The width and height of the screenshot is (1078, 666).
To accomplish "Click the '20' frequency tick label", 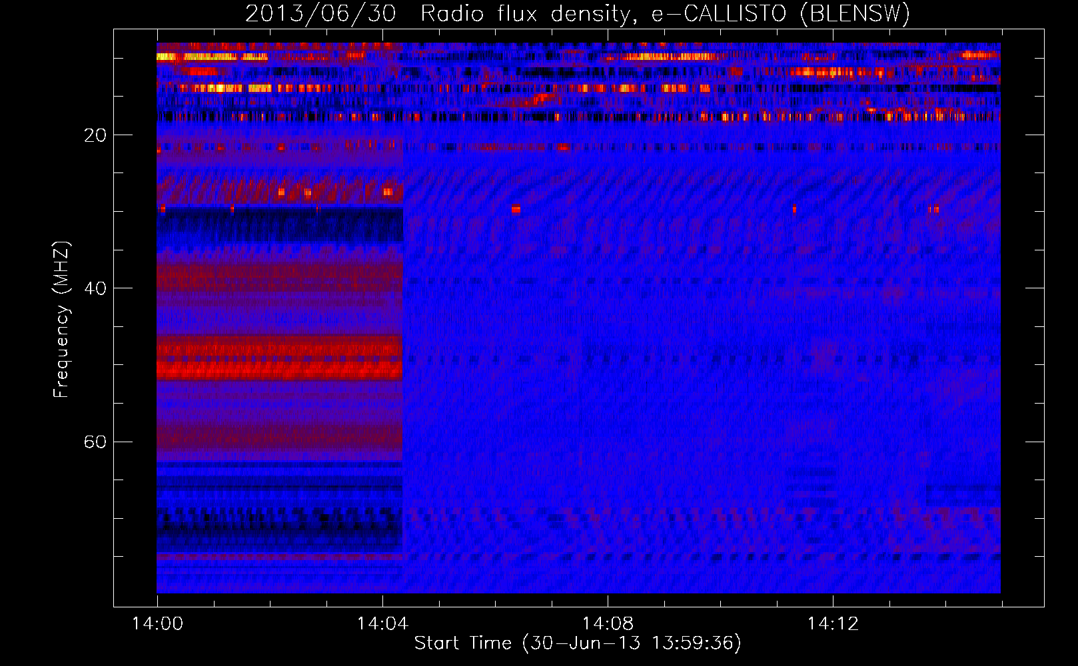I will (95, 135).
